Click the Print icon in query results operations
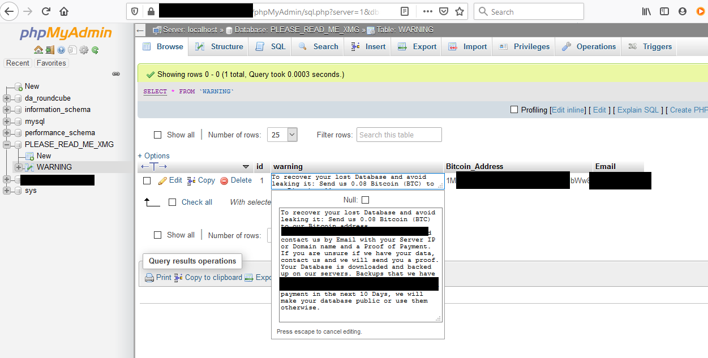The image size is (708, 358). point(149,278)
